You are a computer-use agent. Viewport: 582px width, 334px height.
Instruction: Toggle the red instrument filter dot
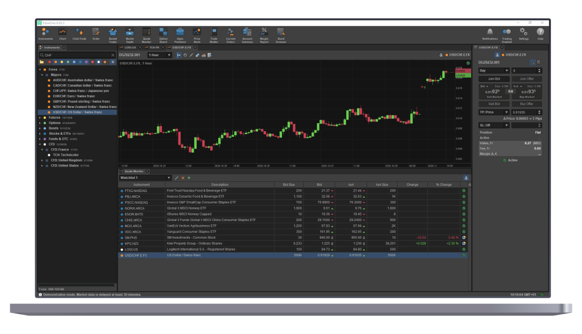pos(49,62)
